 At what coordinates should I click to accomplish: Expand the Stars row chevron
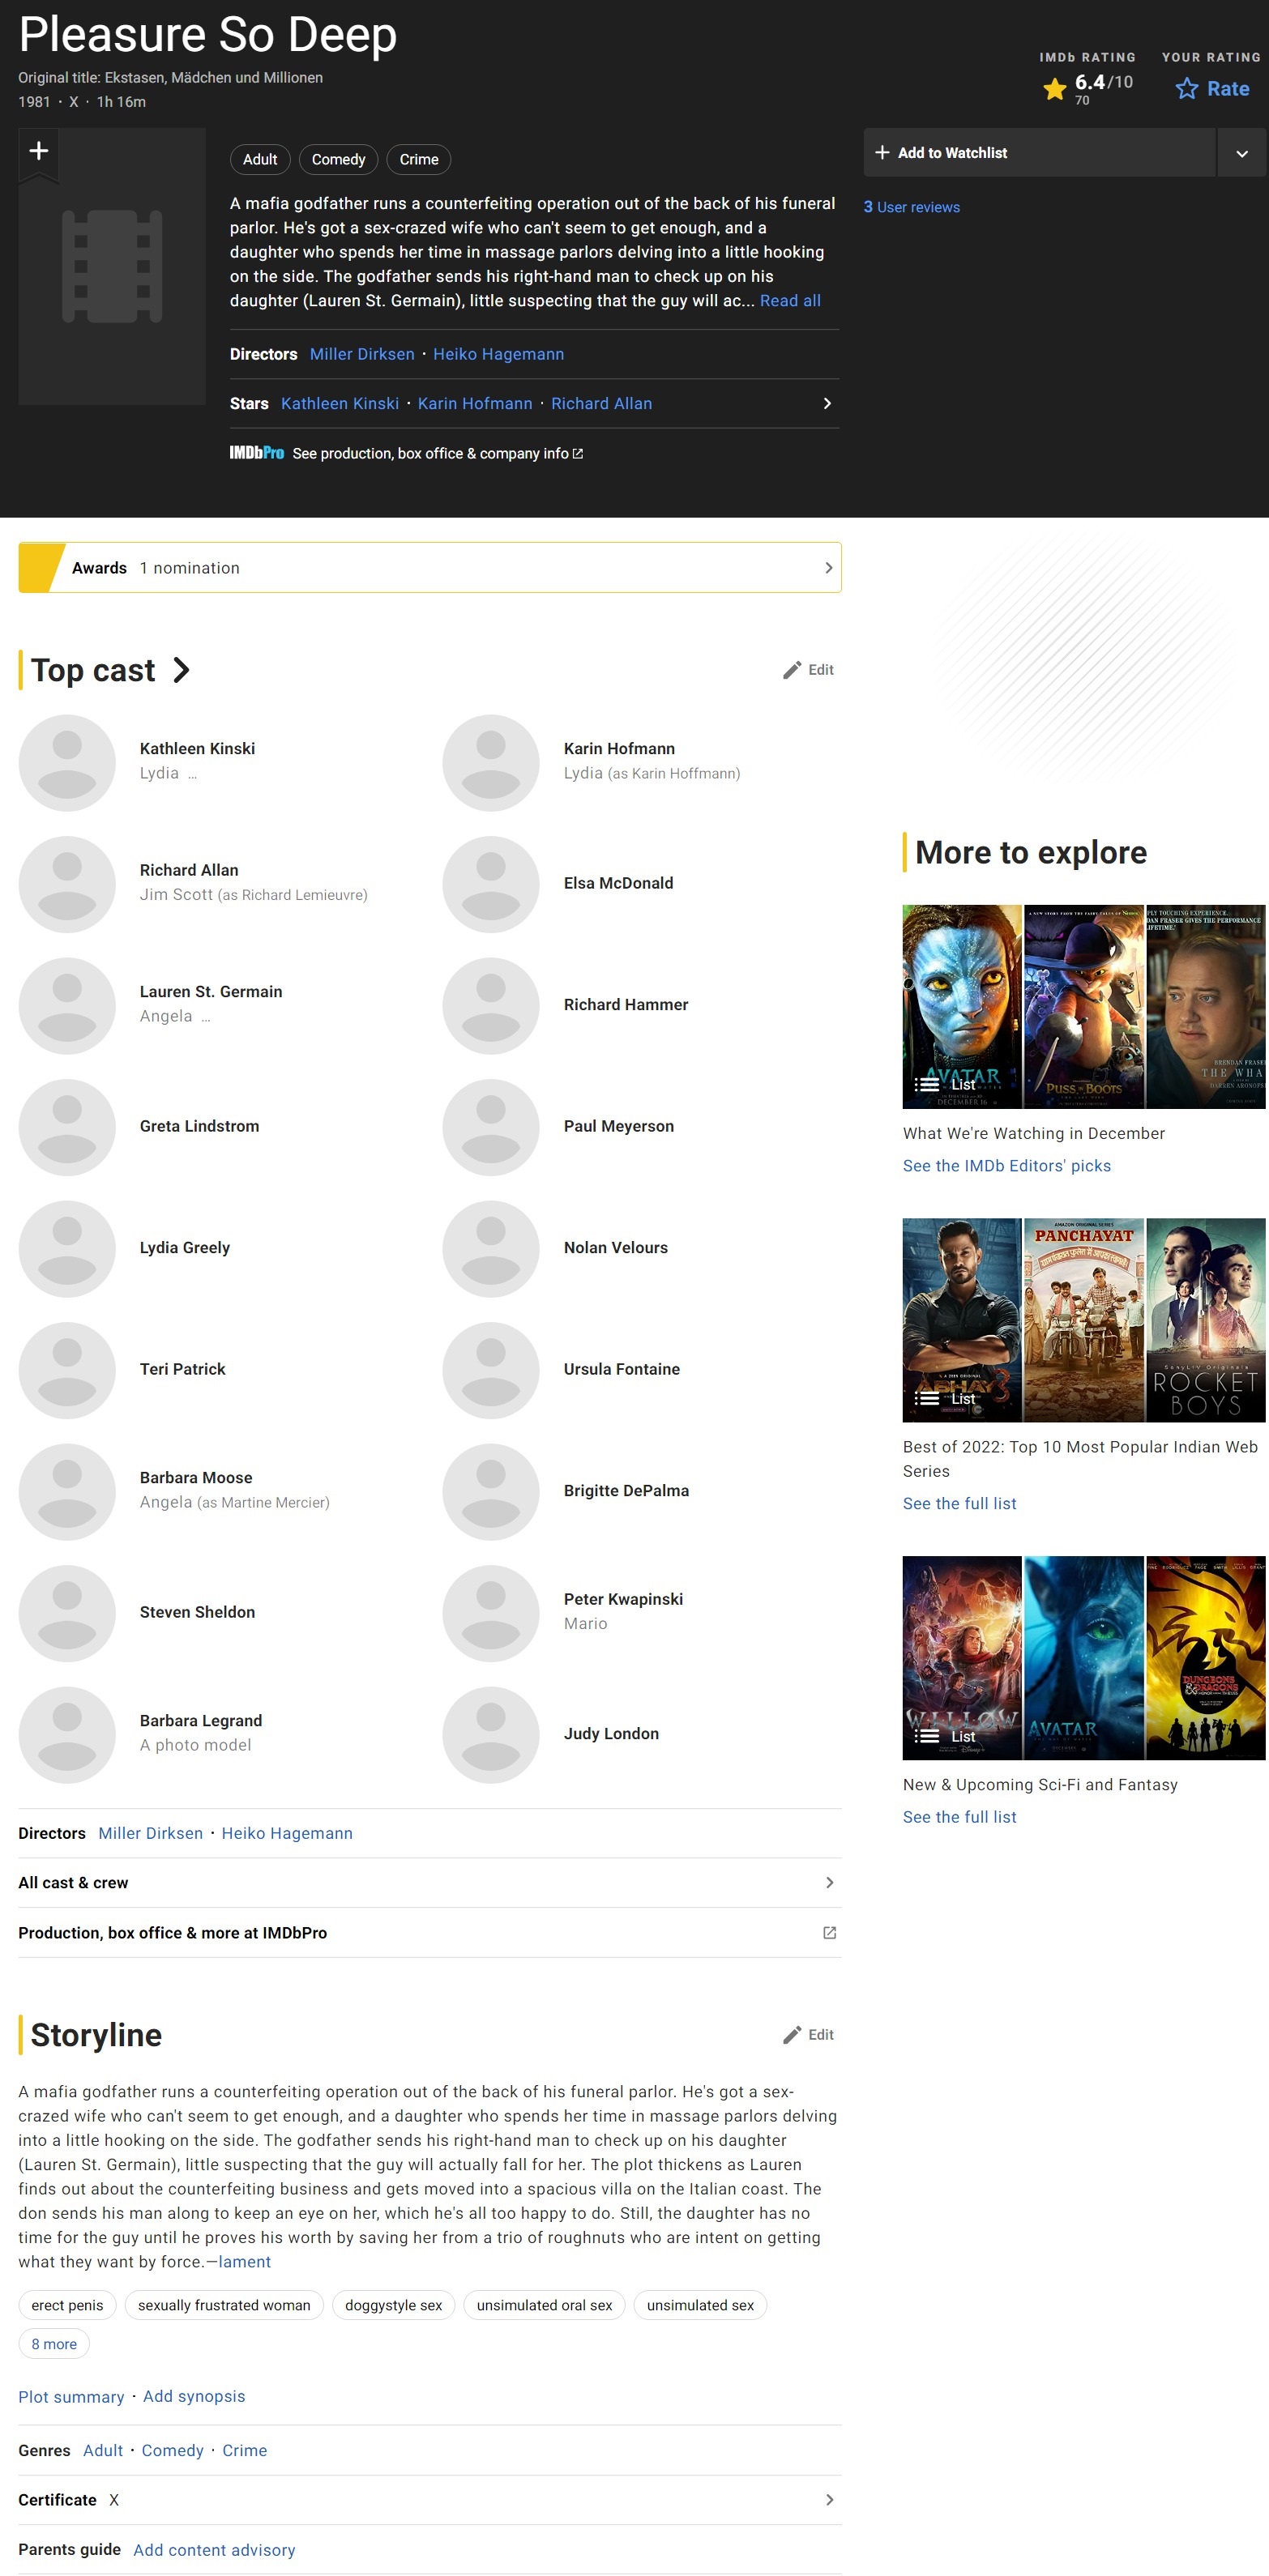(827, 404)
